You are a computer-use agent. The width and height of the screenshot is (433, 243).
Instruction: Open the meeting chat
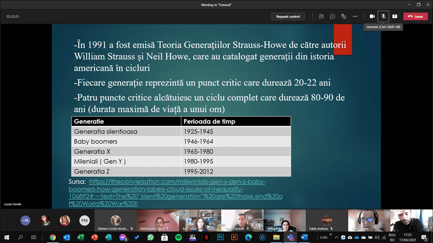coord(333,16)
